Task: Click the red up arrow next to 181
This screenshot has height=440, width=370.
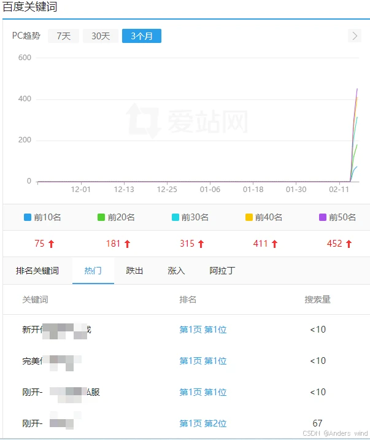Action: point(128,244)
